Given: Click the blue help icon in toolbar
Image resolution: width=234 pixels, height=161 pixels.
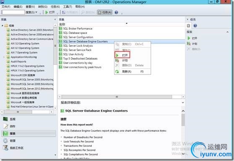Looking at the screenshot, I should pos(117,12).
